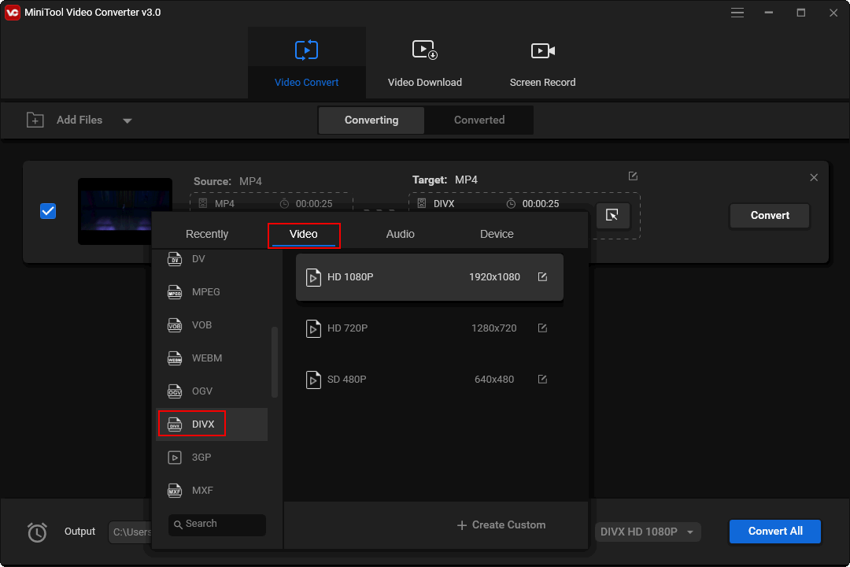Open the DIVX HD 1080P output dropdown

click(x=647, y=532)
